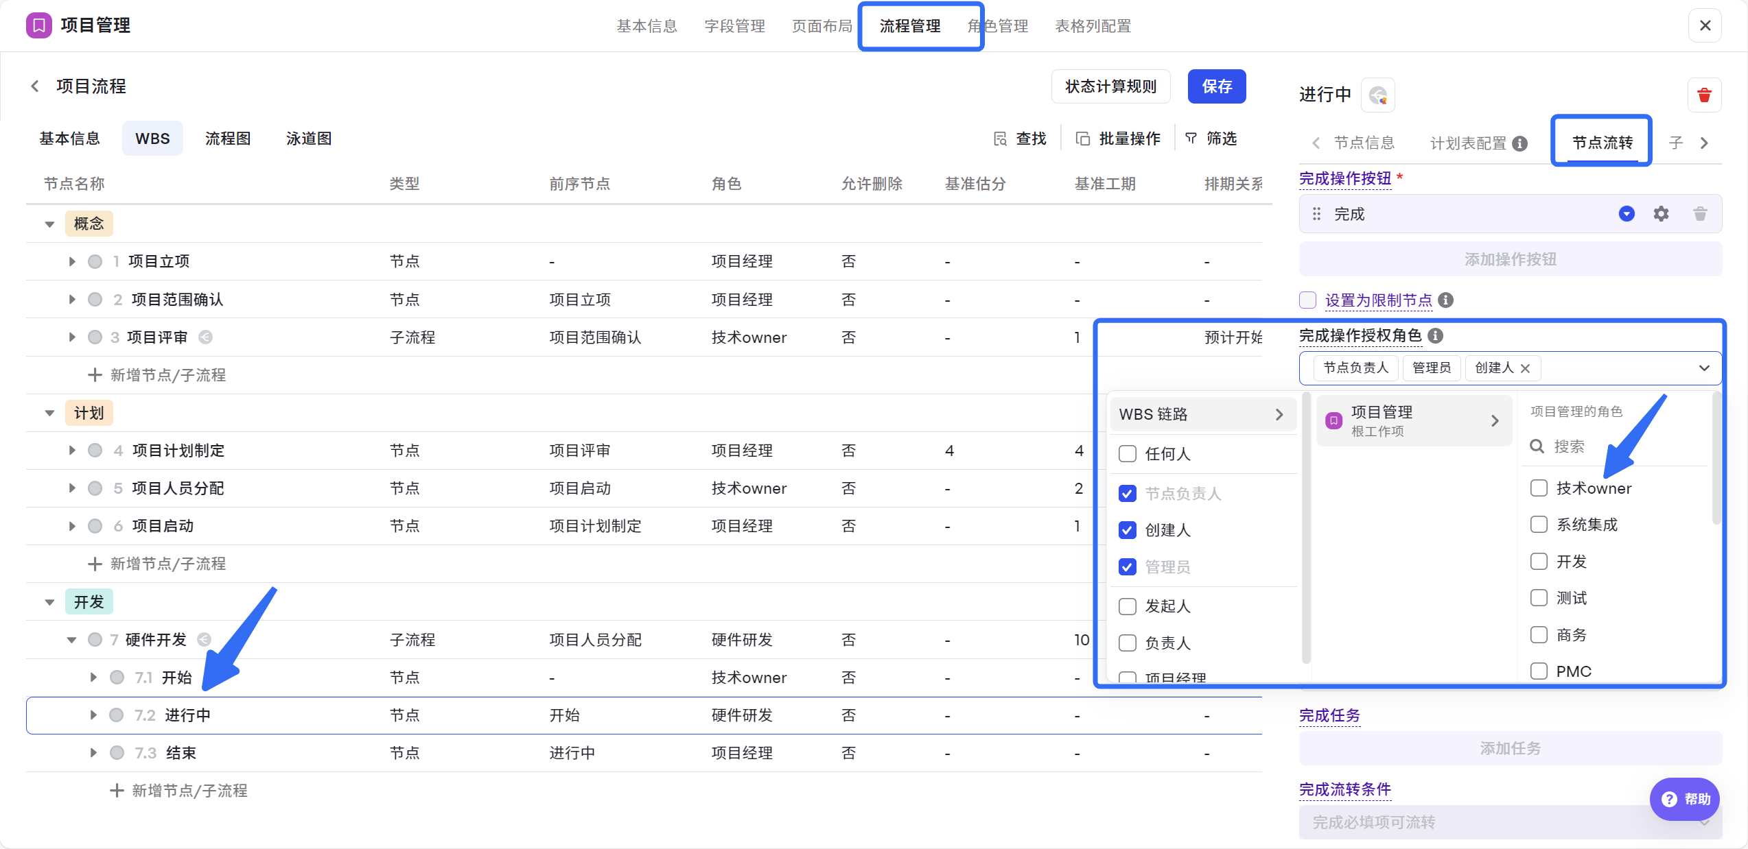
Task: Click the red trash delete node icon
Action: pyautogui.click(x=1704, y=95)
